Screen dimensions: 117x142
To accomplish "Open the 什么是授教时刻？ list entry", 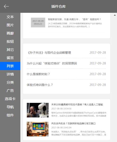I will point(38,74).
